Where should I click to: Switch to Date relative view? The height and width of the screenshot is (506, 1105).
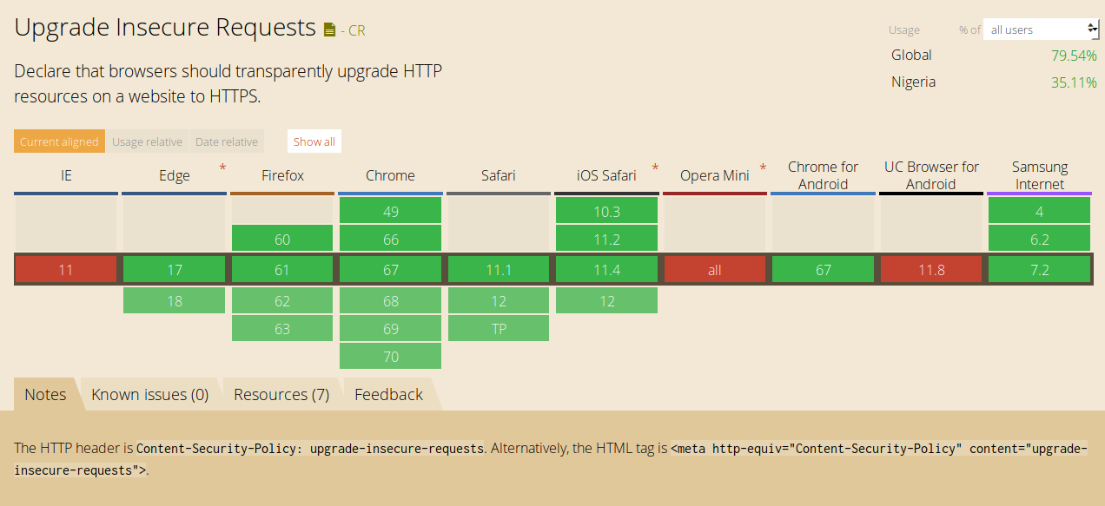[x=227, y=141]
